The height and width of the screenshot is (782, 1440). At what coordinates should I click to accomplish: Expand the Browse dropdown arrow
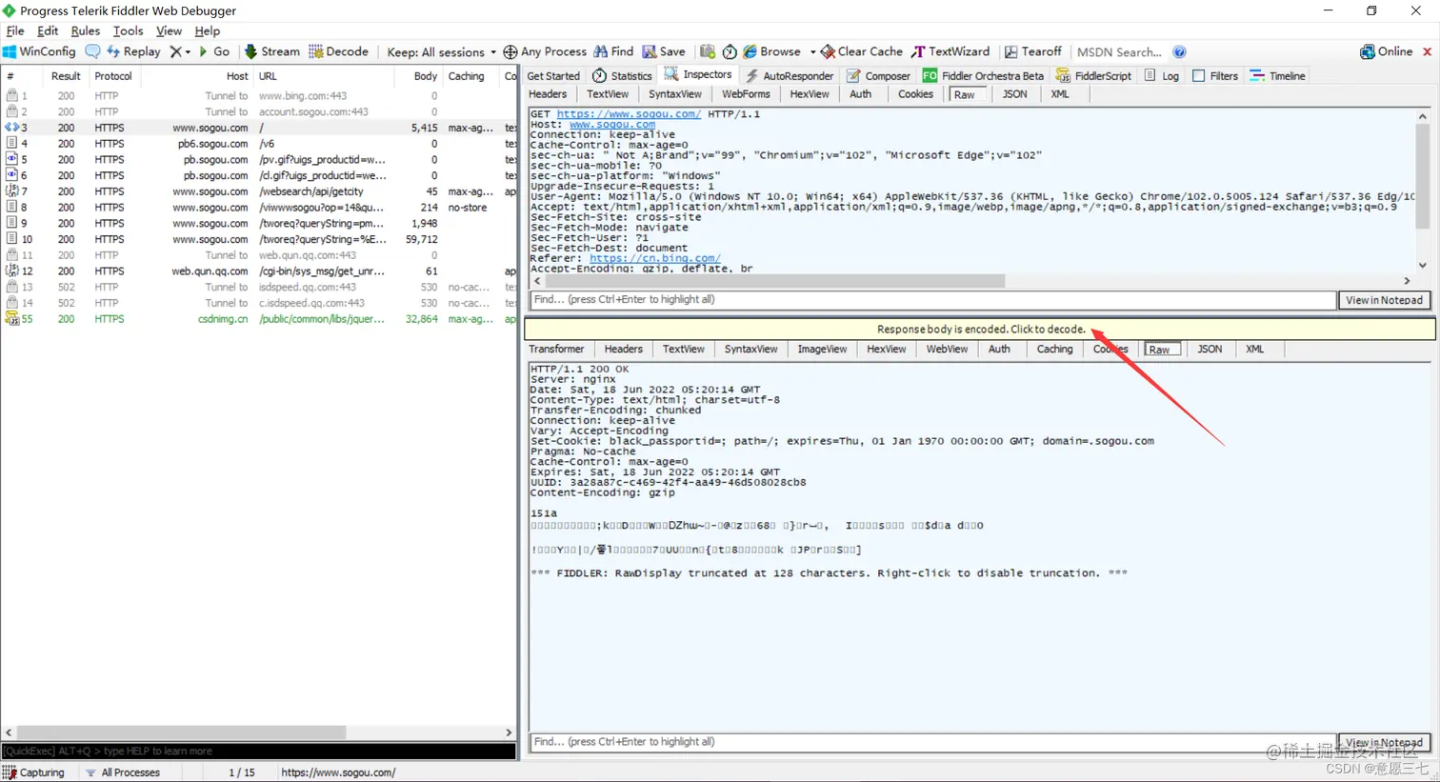coord(812,52)
